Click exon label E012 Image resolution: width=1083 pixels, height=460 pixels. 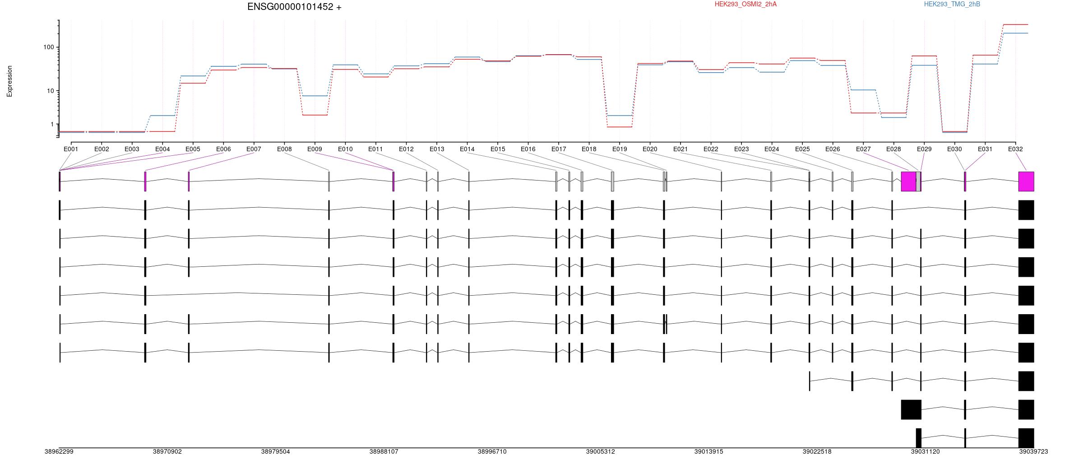(406, 149)
